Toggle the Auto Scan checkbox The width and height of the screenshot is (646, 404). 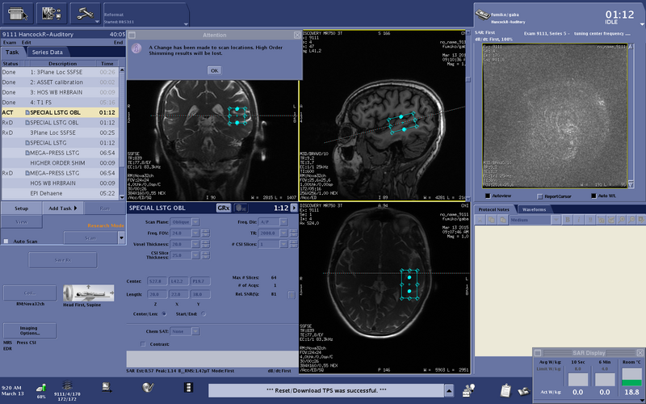(6, 241)
